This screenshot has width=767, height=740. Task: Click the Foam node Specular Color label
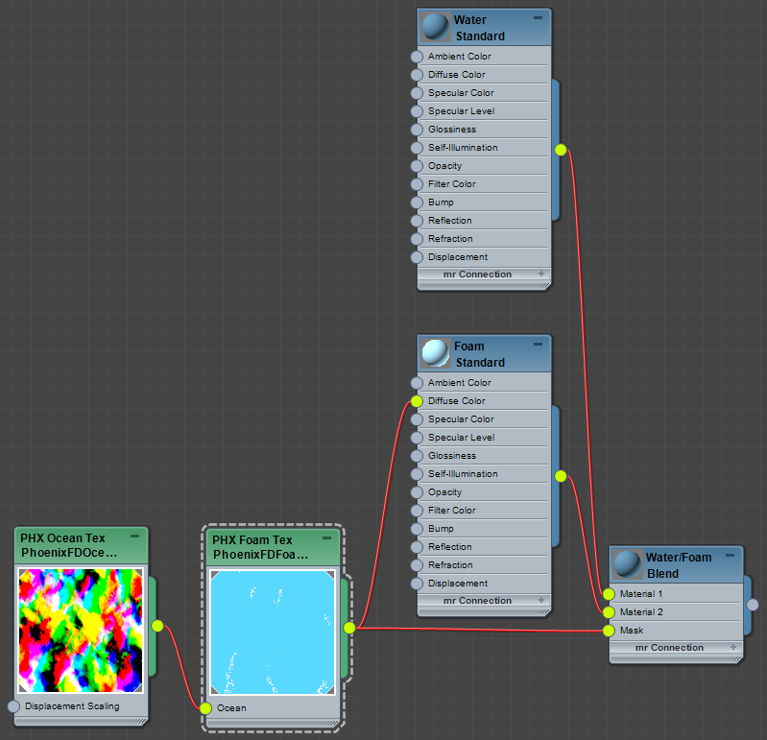point(461,419)
